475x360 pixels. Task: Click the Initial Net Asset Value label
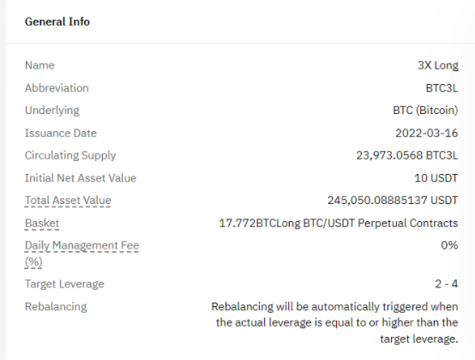[x=81, y=178]
